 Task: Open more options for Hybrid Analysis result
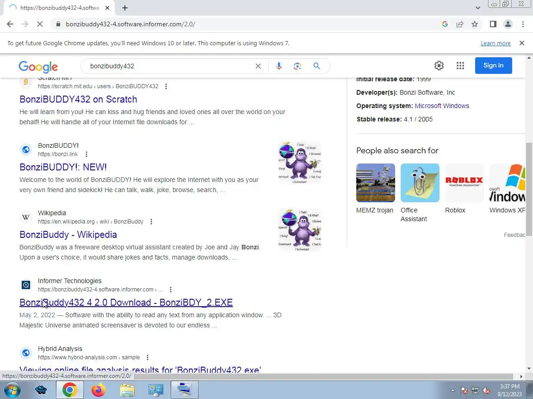pyautogui.click(x=147, y=357)
